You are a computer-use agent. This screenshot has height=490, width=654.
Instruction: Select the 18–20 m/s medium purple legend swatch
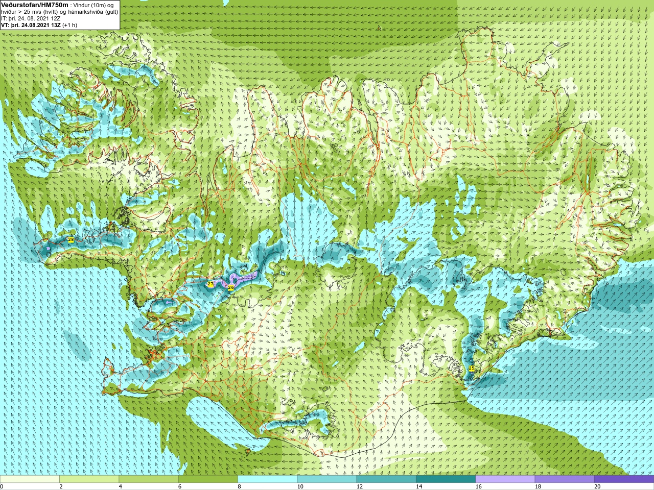pyautogui.click(x=564, y=479)
